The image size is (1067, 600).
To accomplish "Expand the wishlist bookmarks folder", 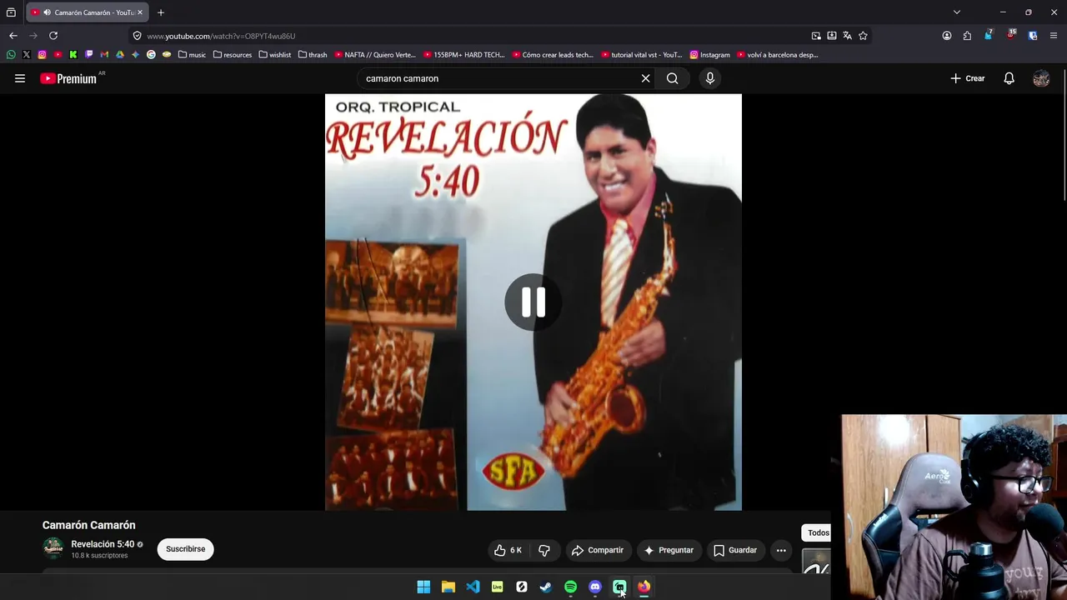I will [x=275, y=55].
